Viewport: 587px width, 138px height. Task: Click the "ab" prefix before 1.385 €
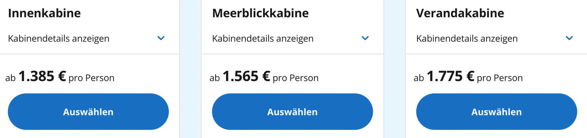coord(10,78)
